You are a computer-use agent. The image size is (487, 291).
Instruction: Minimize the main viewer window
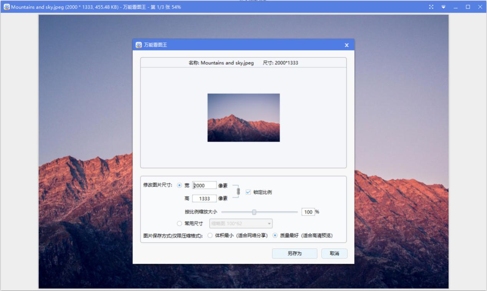click(456, 7)
